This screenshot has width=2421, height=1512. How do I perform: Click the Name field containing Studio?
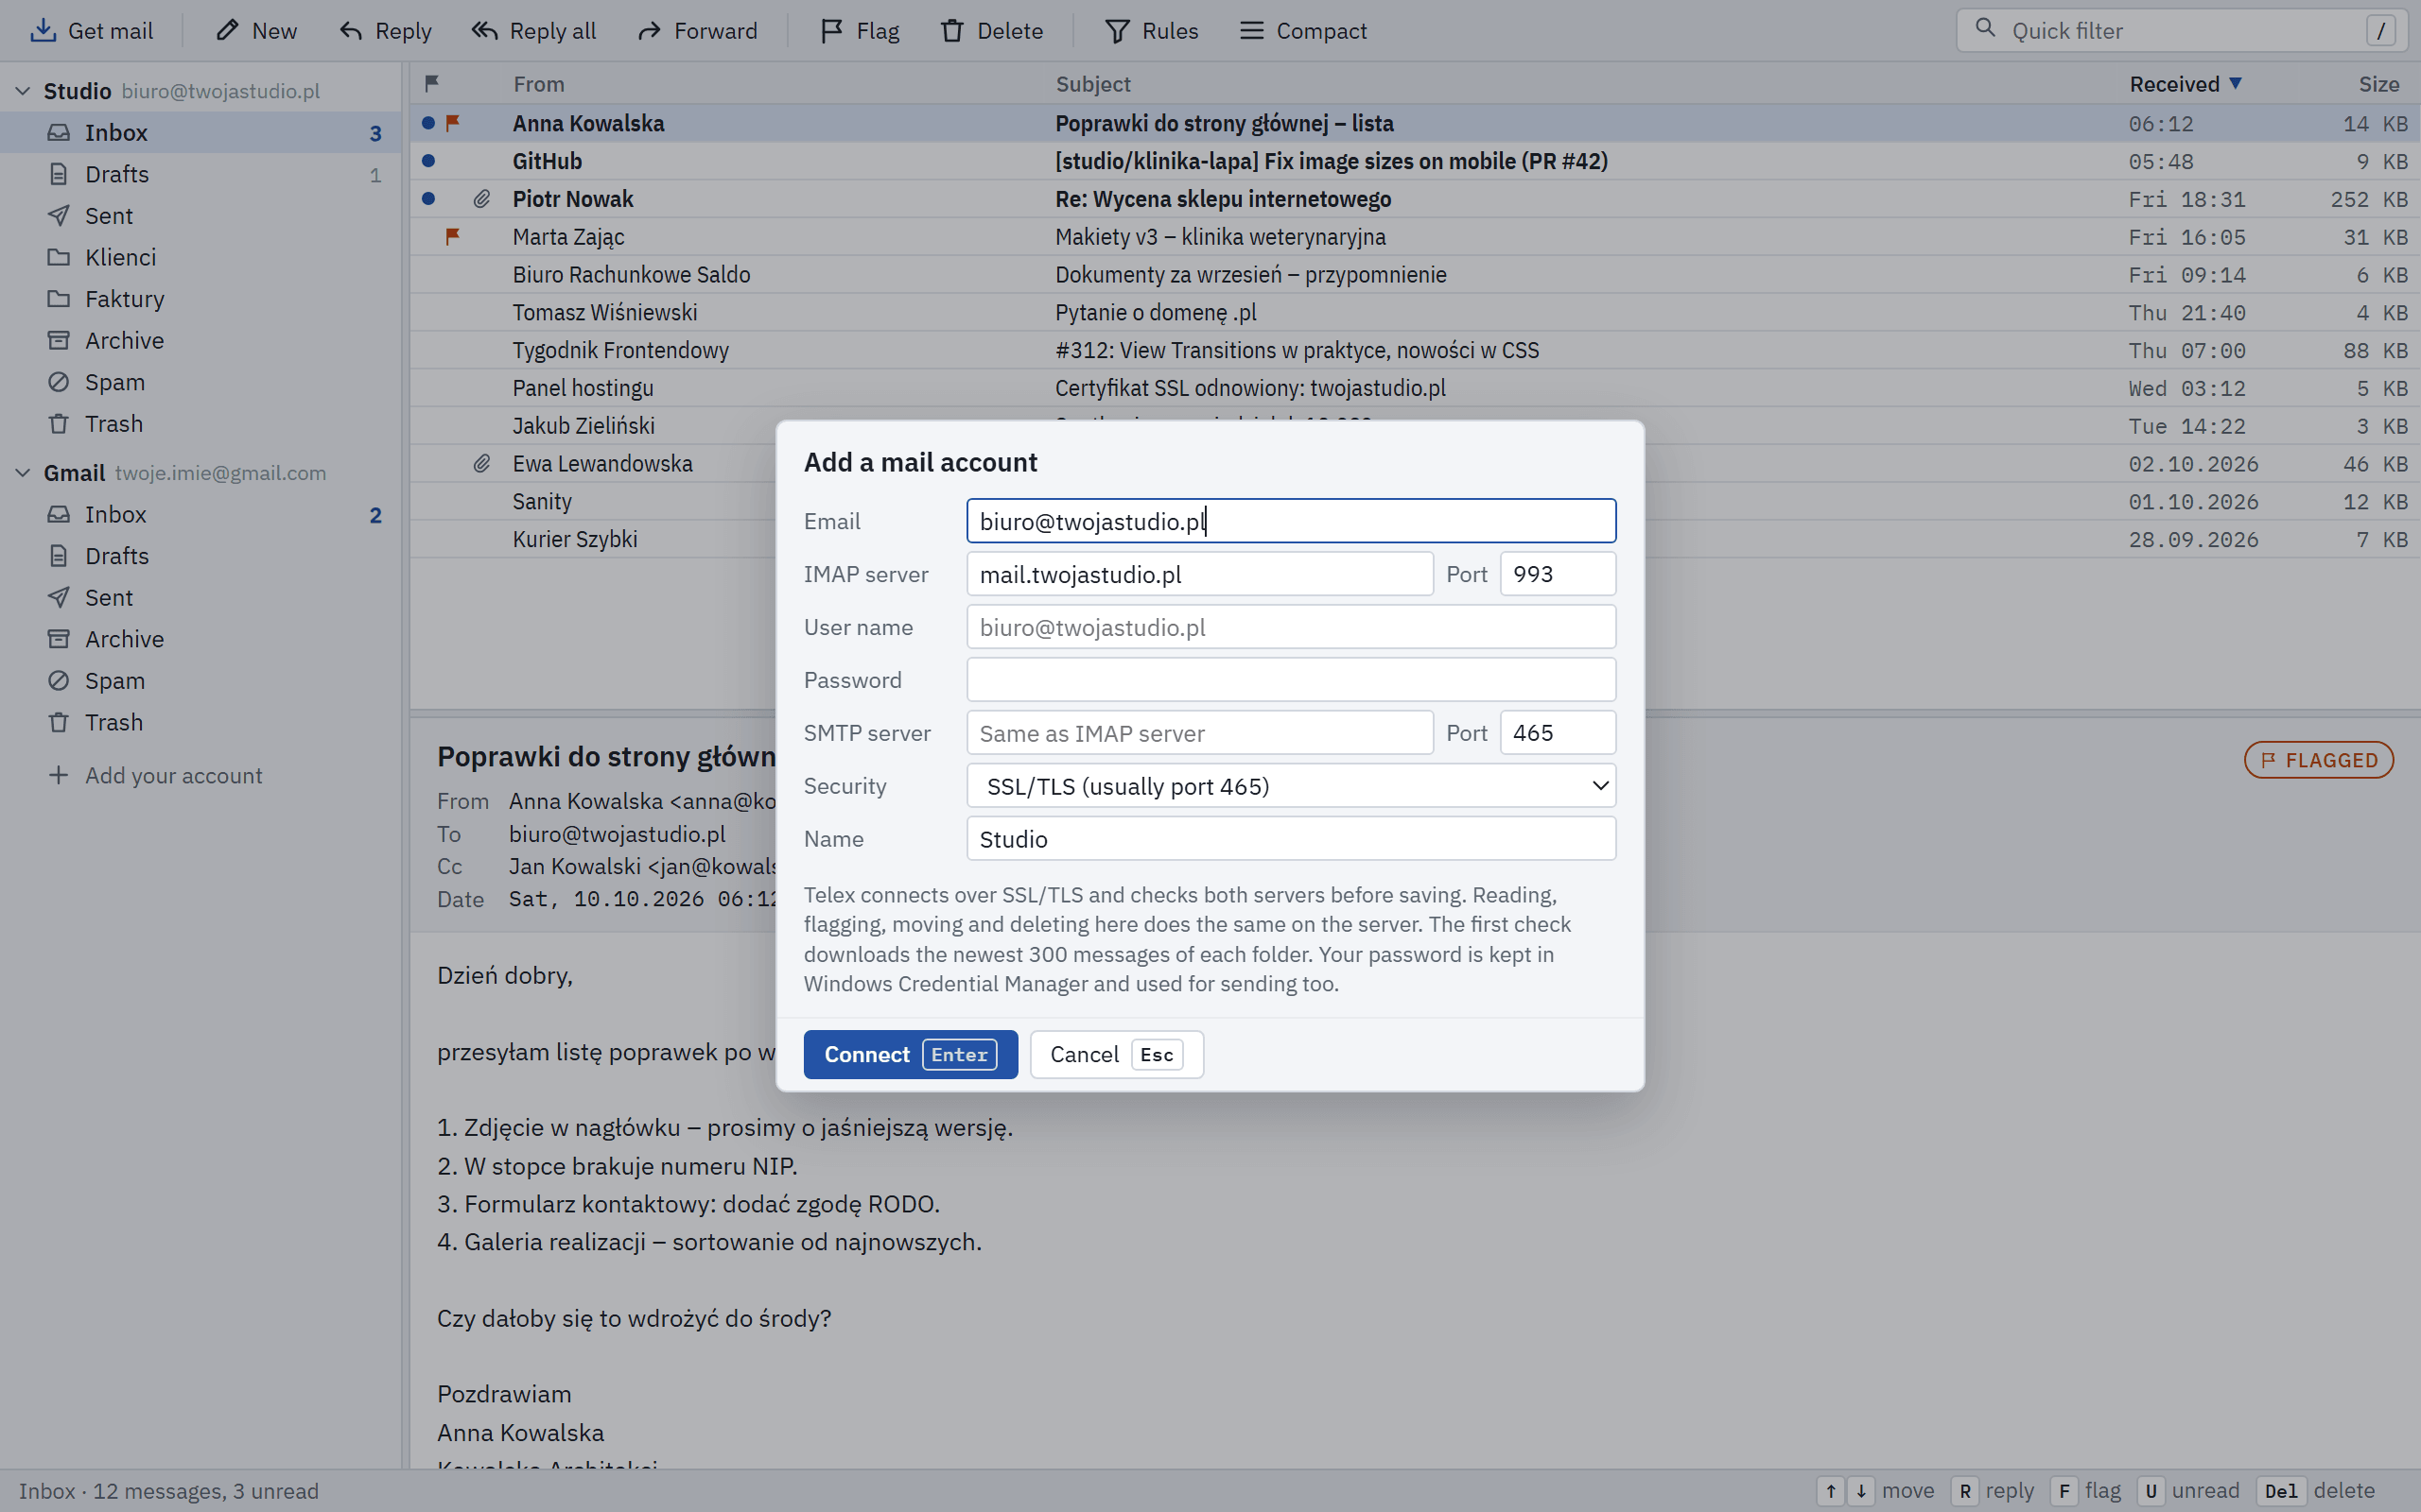[x=1291, y=839]
